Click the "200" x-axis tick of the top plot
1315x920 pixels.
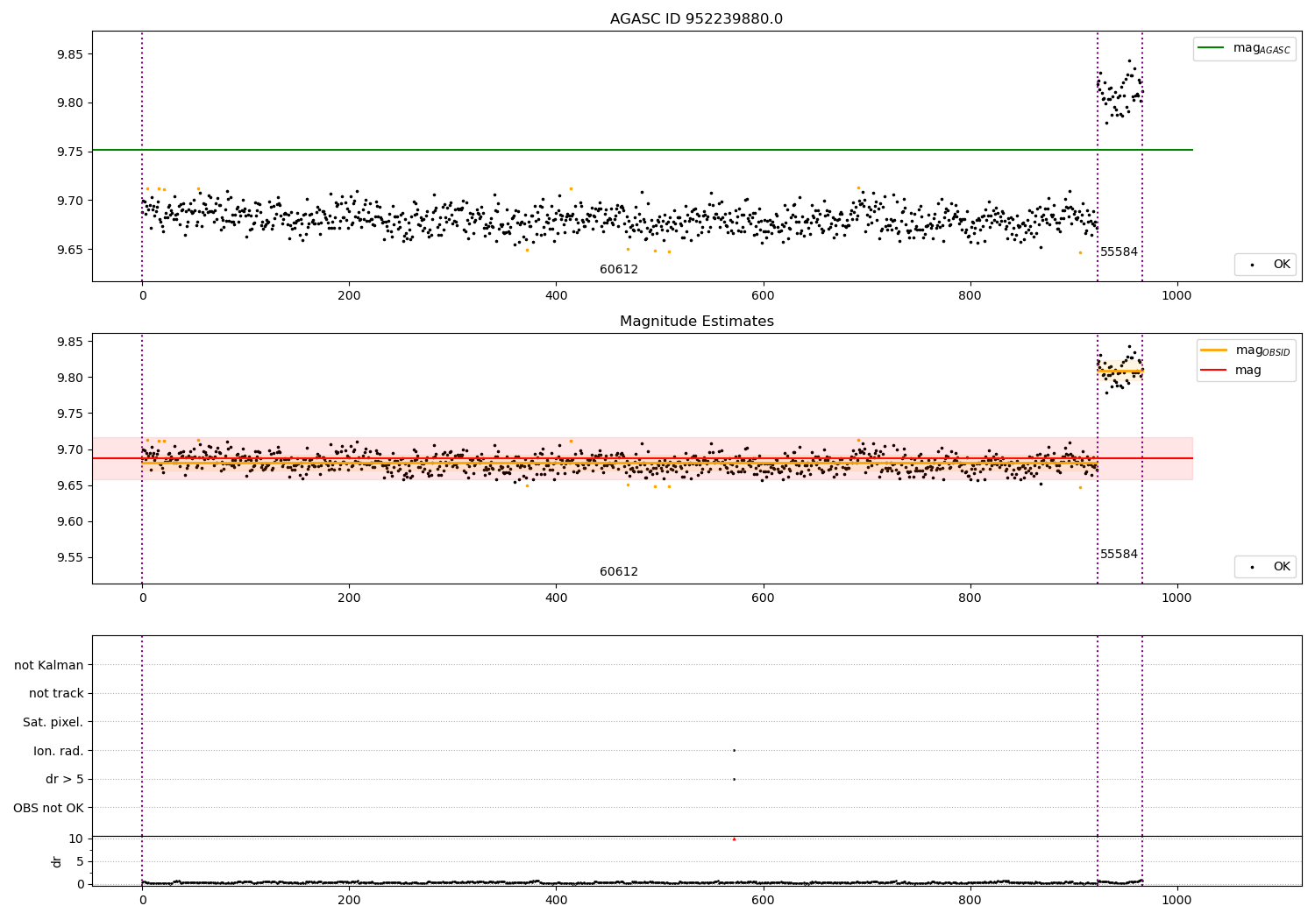tap(349, 295)
